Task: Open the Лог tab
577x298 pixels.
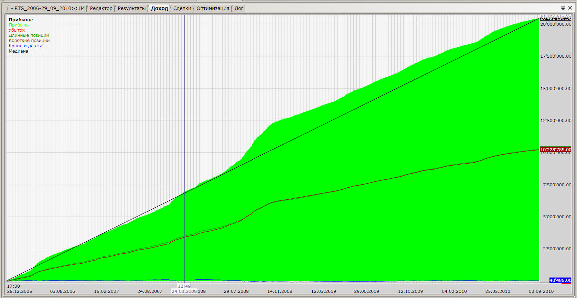Action: 239,8
